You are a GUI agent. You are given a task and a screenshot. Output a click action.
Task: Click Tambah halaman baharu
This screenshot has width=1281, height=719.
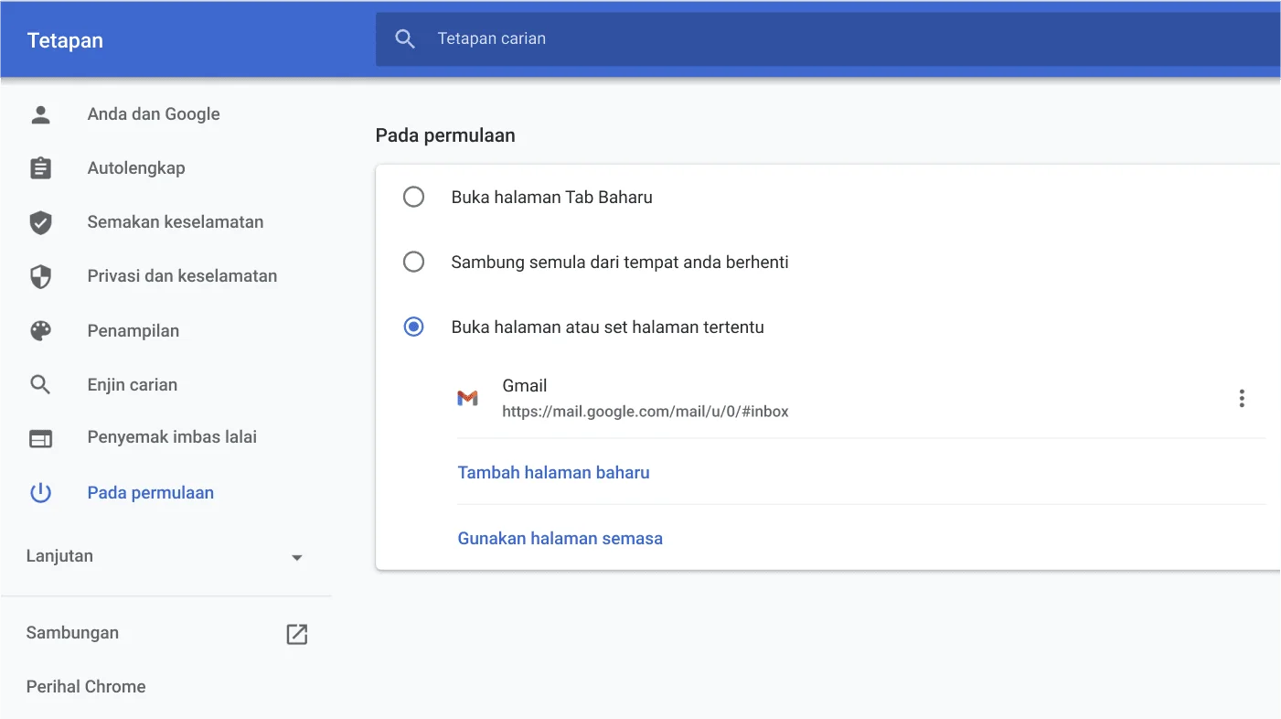coord(553,472)
